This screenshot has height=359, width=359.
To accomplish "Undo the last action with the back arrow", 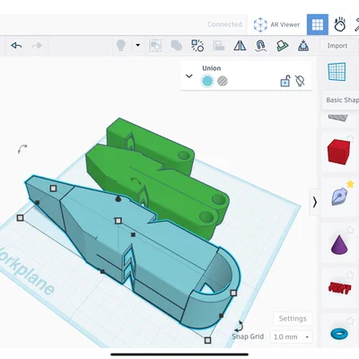I will pos(16,46).
